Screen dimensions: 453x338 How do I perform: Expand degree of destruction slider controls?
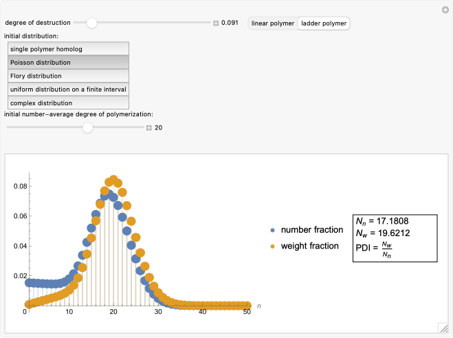click(x=216, y=23)
